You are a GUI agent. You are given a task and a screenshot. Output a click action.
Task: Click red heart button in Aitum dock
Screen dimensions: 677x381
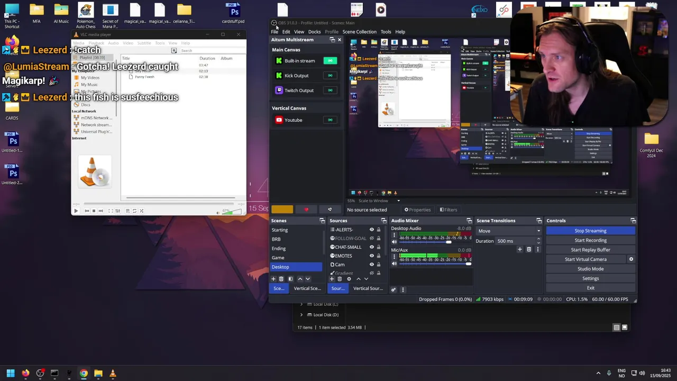pos(306,210)
